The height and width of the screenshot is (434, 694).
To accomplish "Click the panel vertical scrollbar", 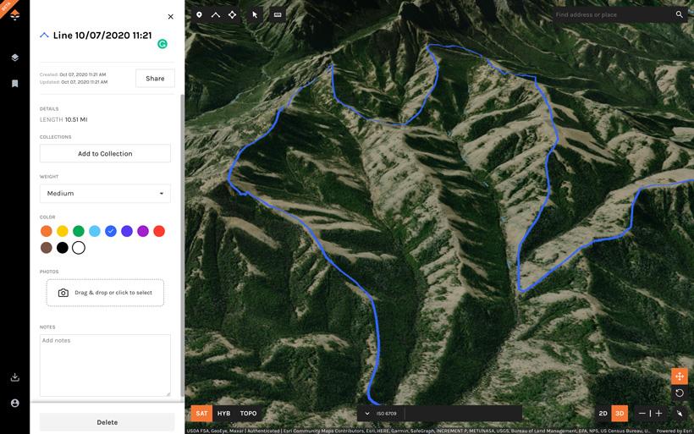I will 182,245.
